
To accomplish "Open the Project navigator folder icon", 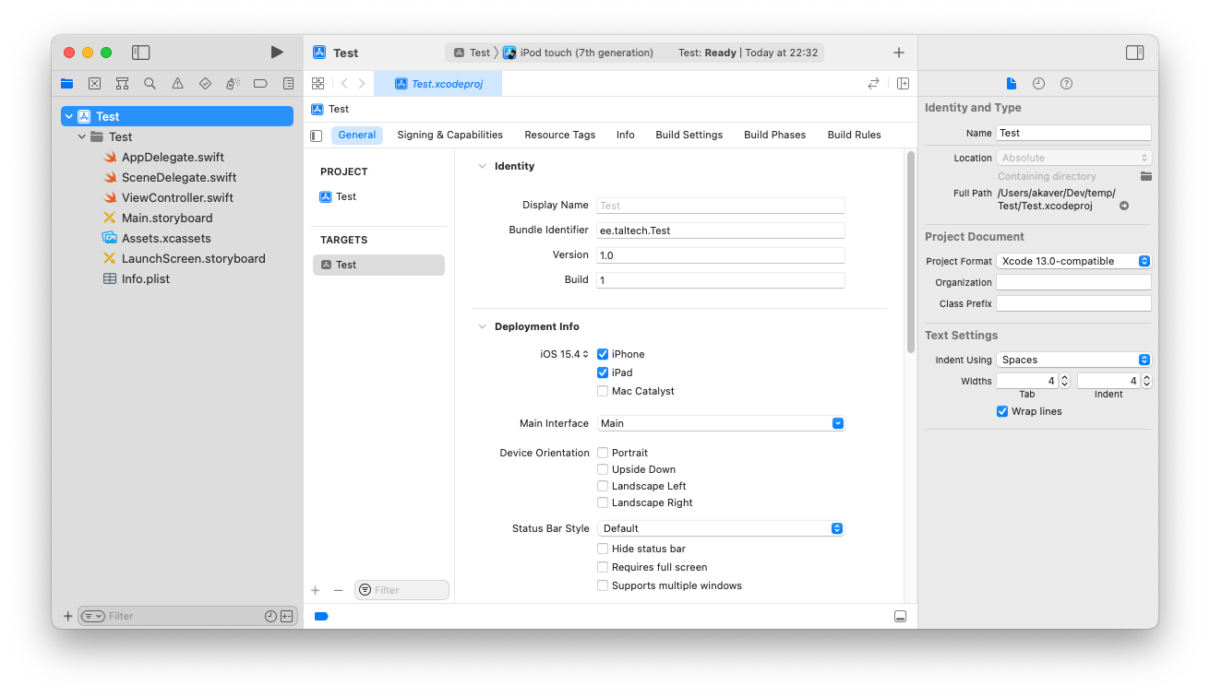I will [66, 83].
